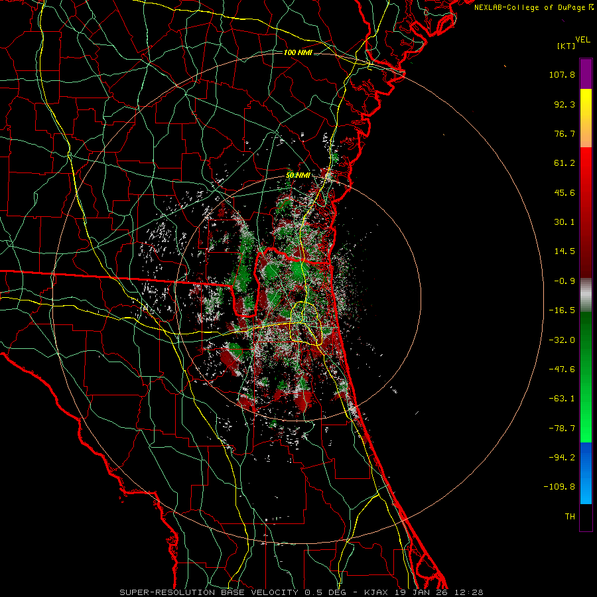
Task: Click the VEL legend title
Action: pos(582,40)
